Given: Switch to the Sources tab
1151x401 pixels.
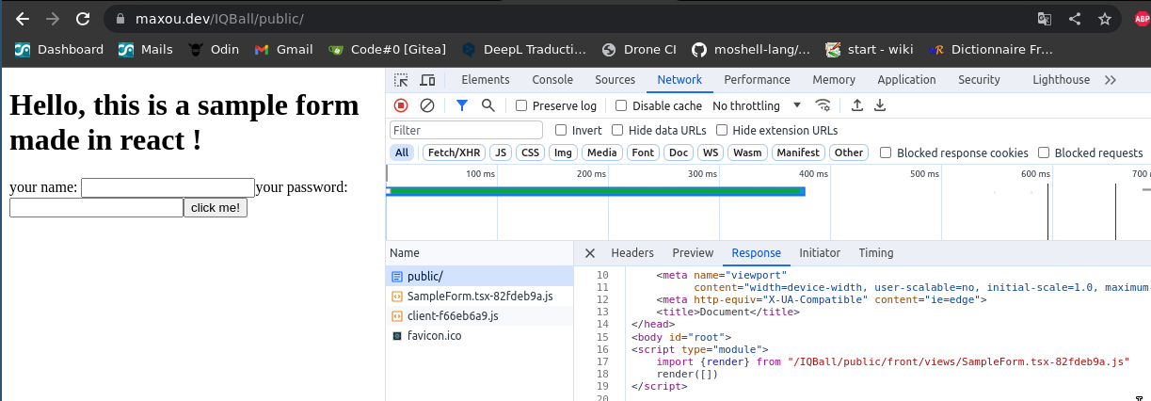Looking at the screenshot, I should pos(615,80).
